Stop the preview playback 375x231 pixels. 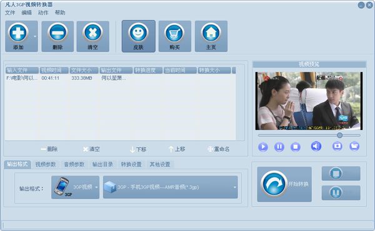coord(296,147)
